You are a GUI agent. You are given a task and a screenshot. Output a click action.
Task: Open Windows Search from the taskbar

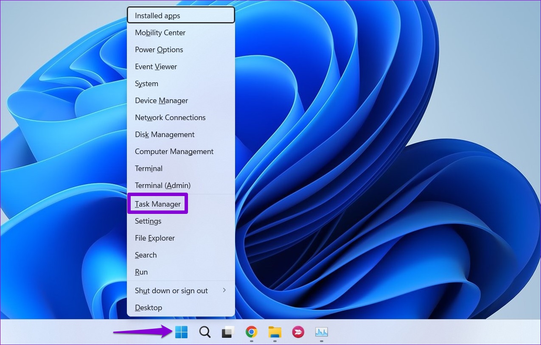coord(205,332)
